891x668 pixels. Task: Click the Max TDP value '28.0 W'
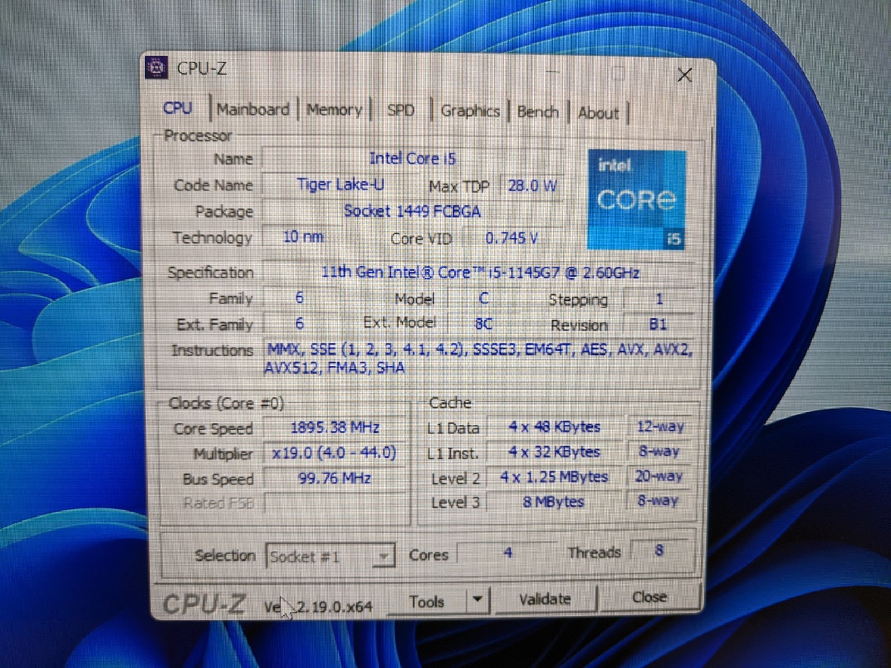[532, 186]
